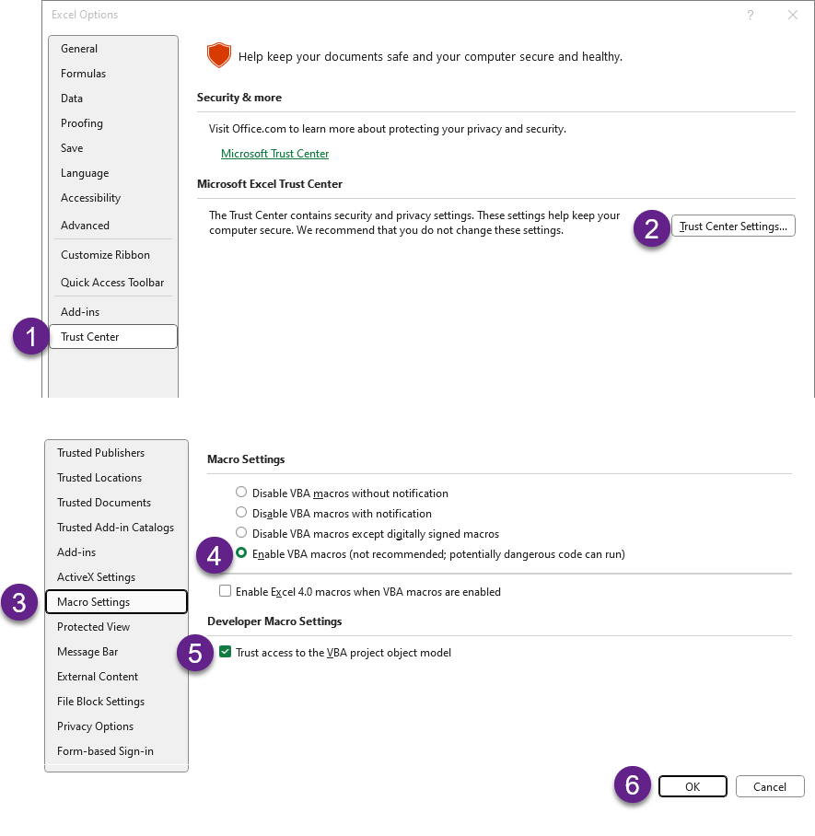Open the Microsoft Trust Center link
This screenshot has width=815, height=836.
point(274,154)
